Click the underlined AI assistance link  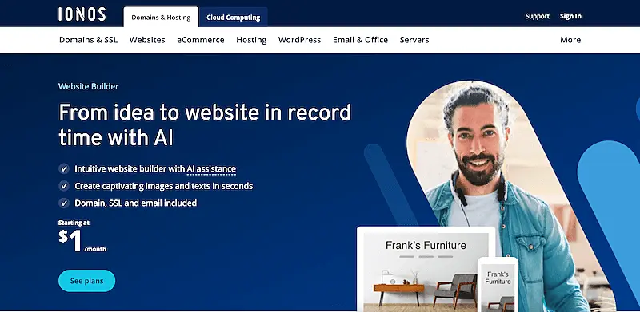pyautogui.click(x=211, y=169)
